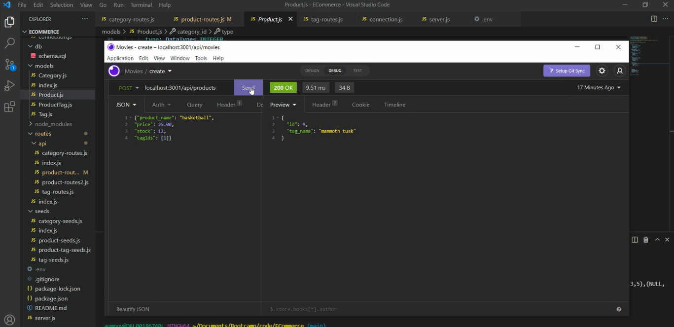Open VS Code Explorer activity icon
The height and width of the screenshot is (327, 674).
(x=9, y=22)
